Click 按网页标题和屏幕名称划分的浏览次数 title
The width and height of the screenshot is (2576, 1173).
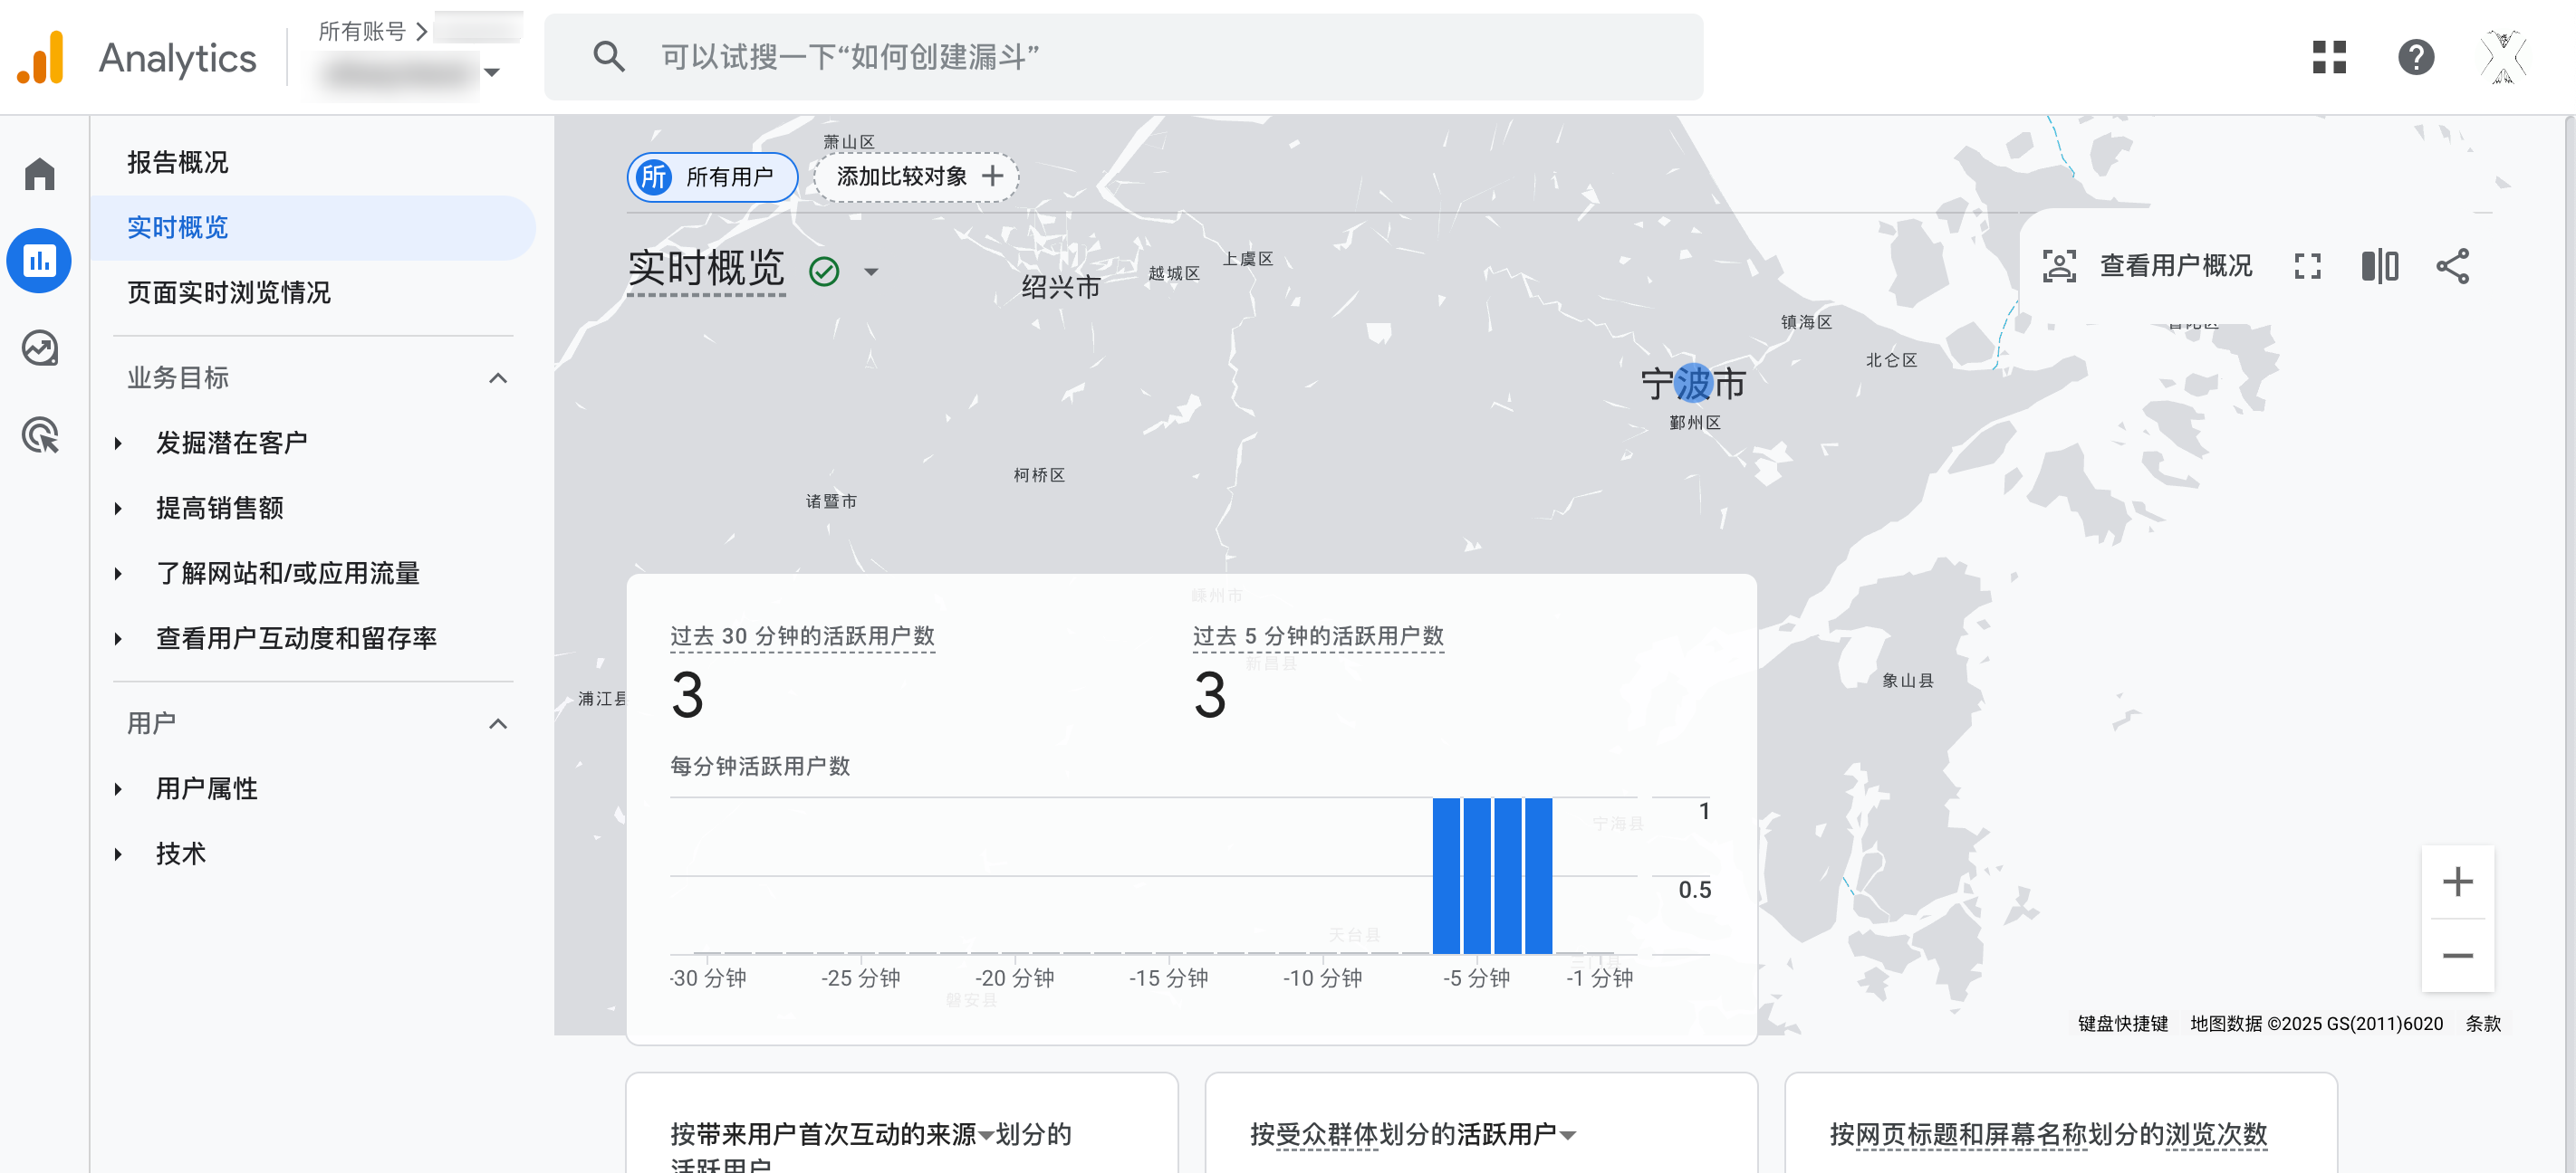point(2048,1134)
